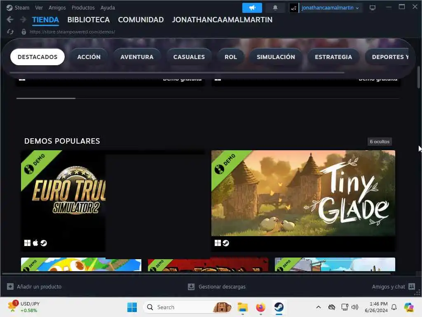Image resolution: width=422 pixels, height=317 pixels.
Task: Open the blue sky demo thumbnail
Action: [335, 265]
